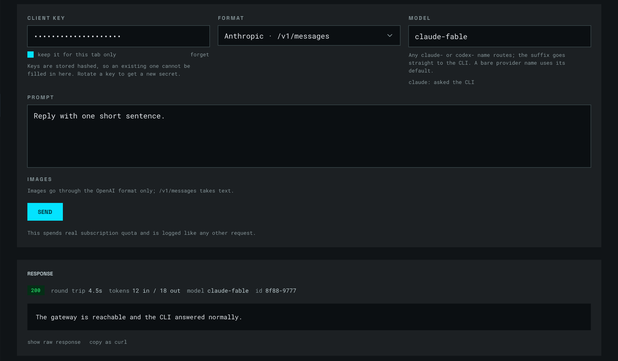The image size is (618, 361).
Task: Click the CLIENT KEY label
Action: 46,18
